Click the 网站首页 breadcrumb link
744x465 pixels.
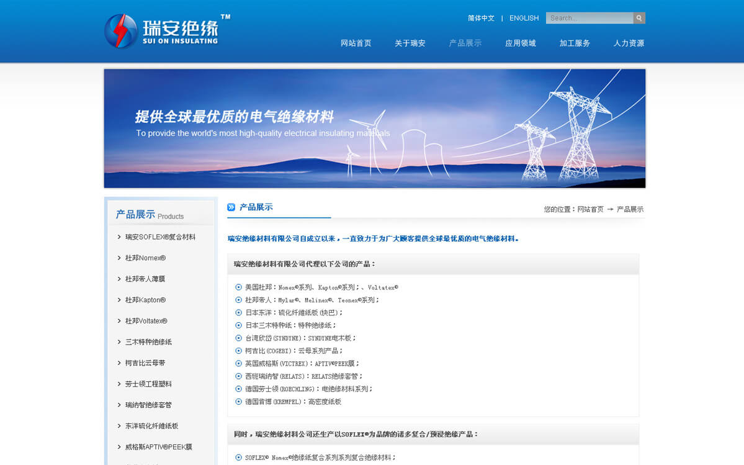(590, 210)
